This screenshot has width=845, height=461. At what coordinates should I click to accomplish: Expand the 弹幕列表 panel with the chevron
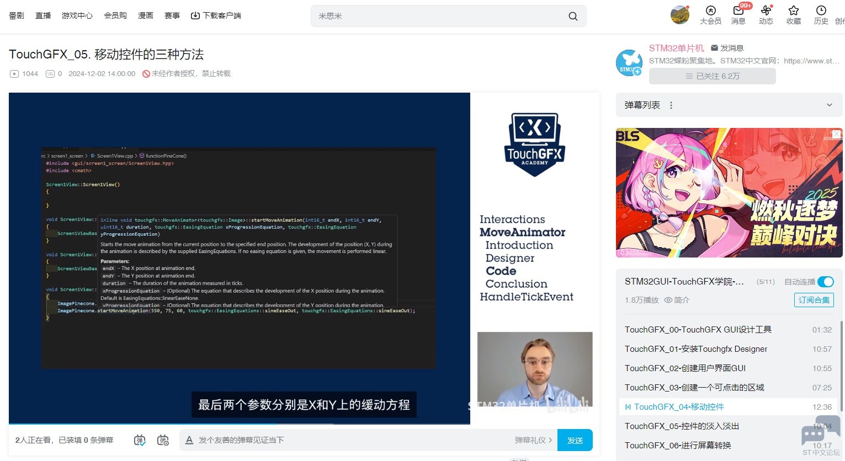click(x=829, y=105)
